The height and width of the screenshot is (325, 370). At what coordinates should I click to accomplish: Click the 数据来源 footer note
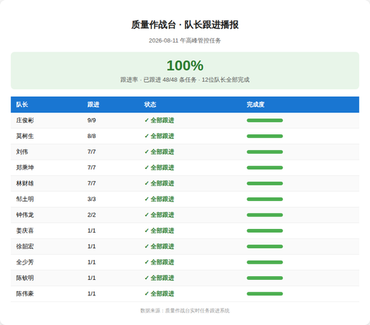(x=185, y=311)
